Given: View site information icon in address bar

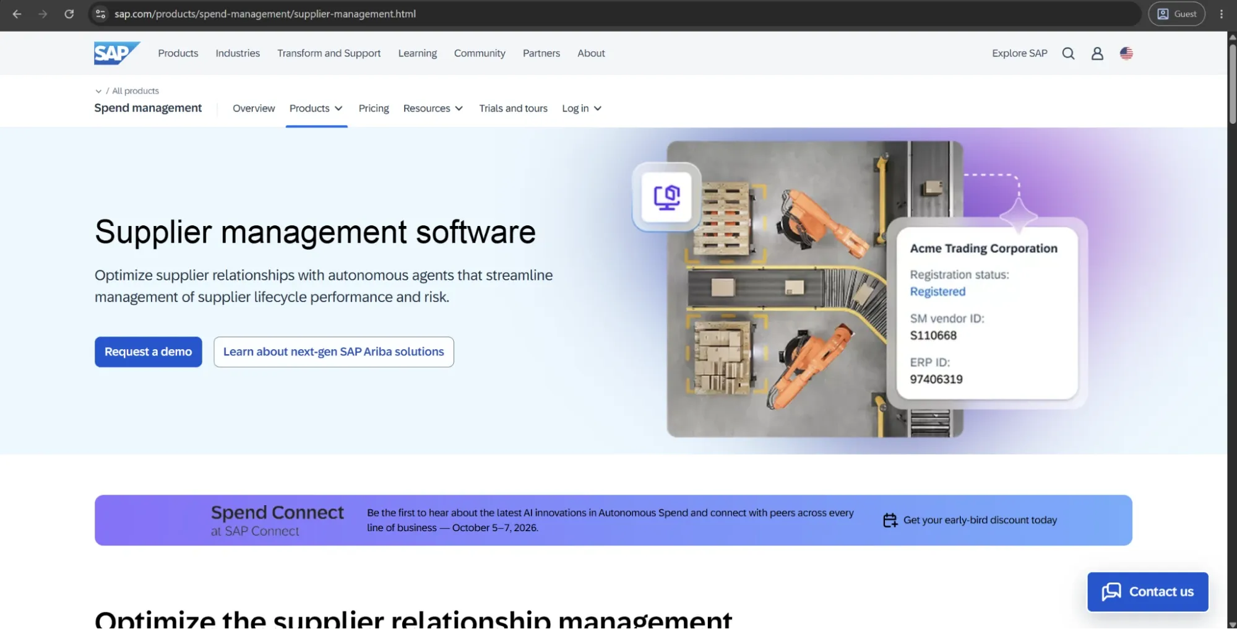Looking at the screenshot, I should pos(100,14).
